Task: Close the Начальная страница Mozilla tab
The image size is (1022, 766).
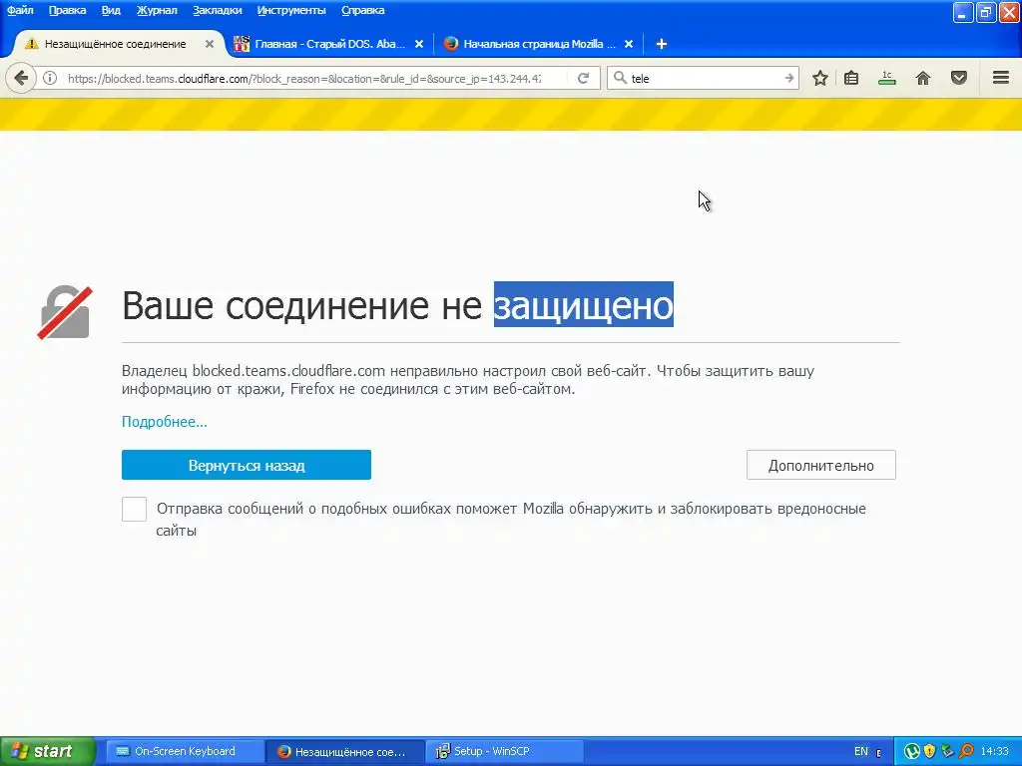Action: 629,44
